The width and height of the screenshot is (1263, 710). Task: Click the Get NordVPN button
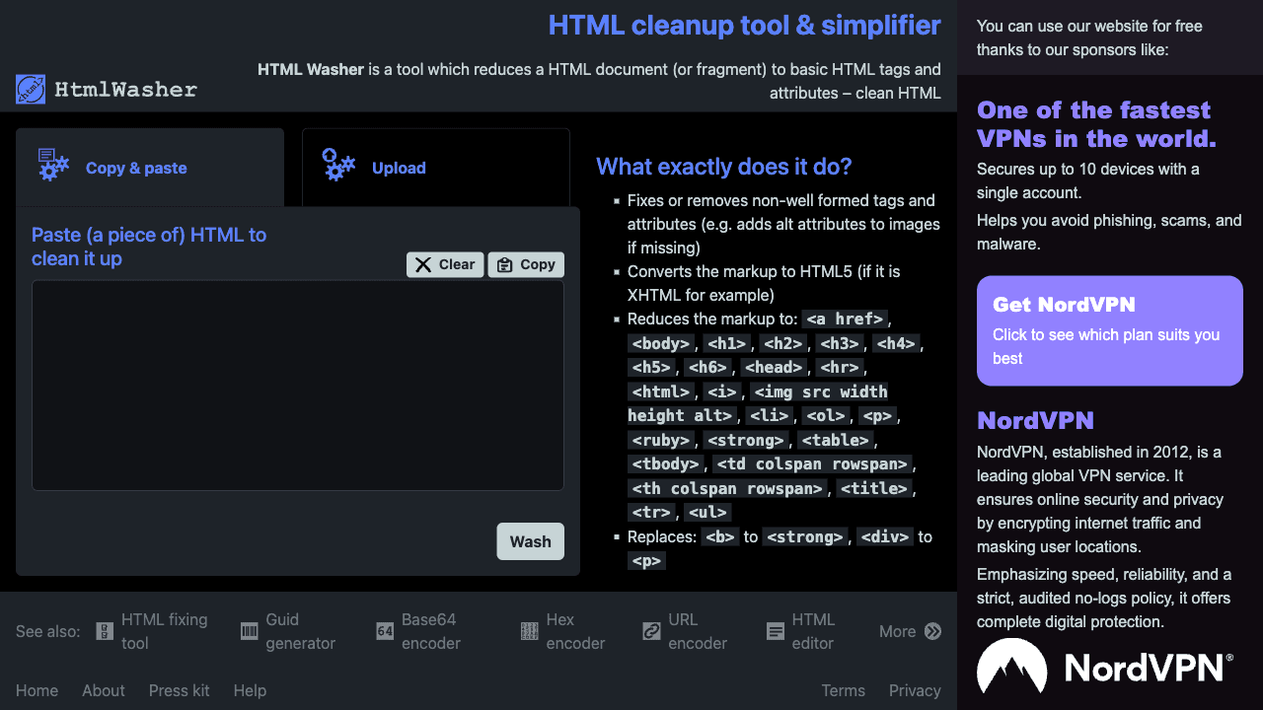pos(1109,330)
